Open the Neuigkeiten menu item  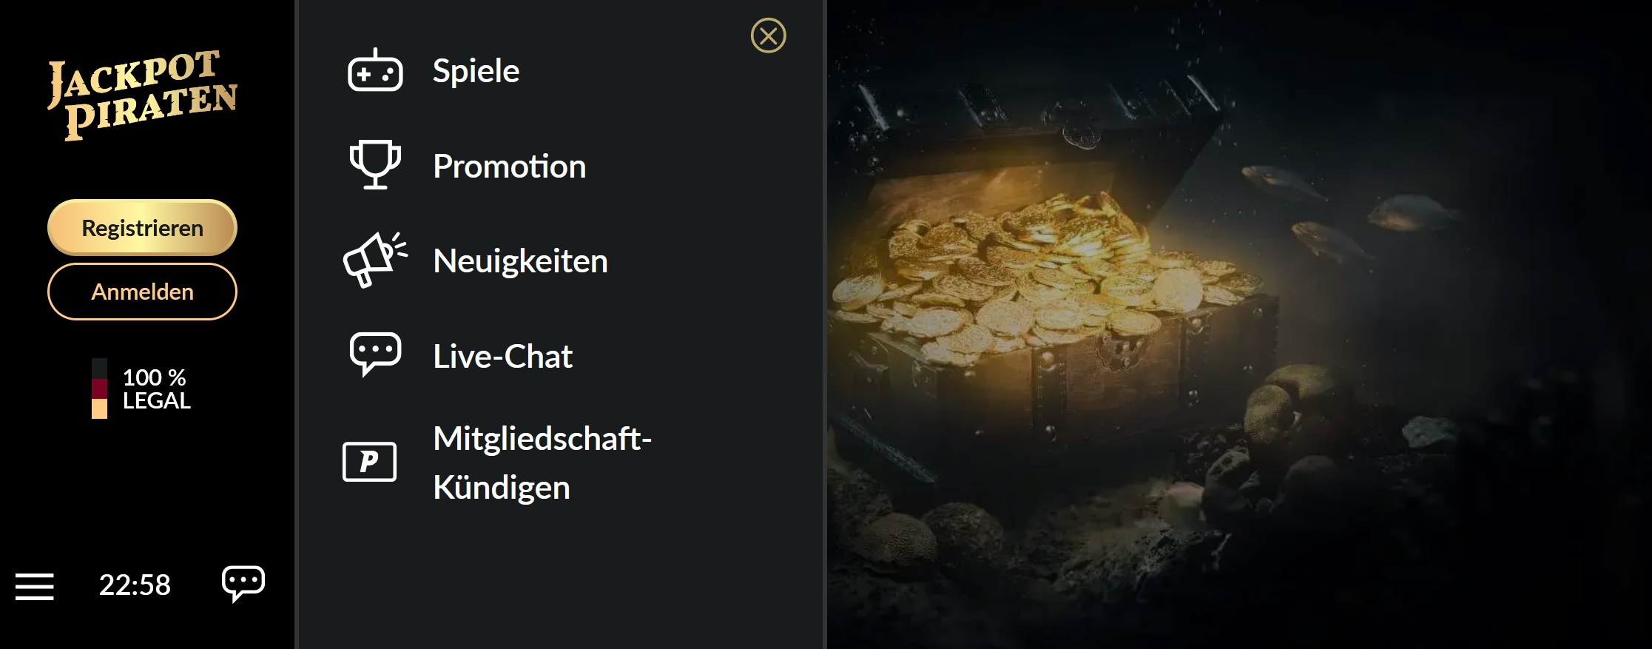coord(521,261)
